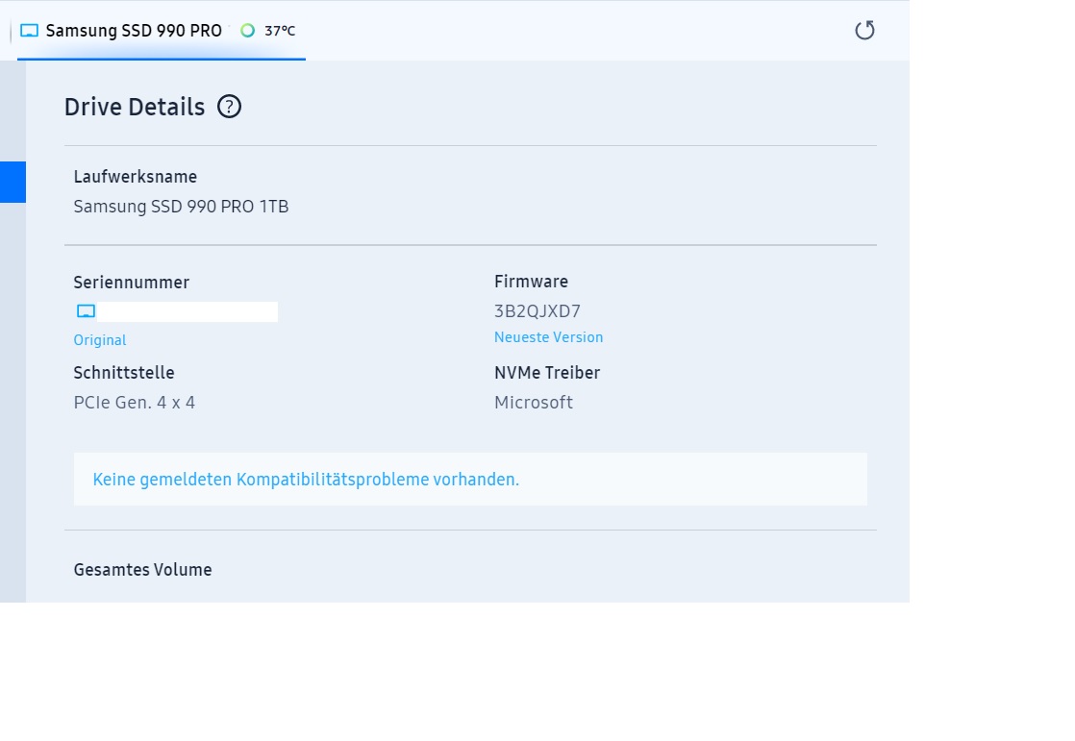Viewport: 1075px width, 741px height.
Task: Click the refresh icon at top right
Action: 864,30
